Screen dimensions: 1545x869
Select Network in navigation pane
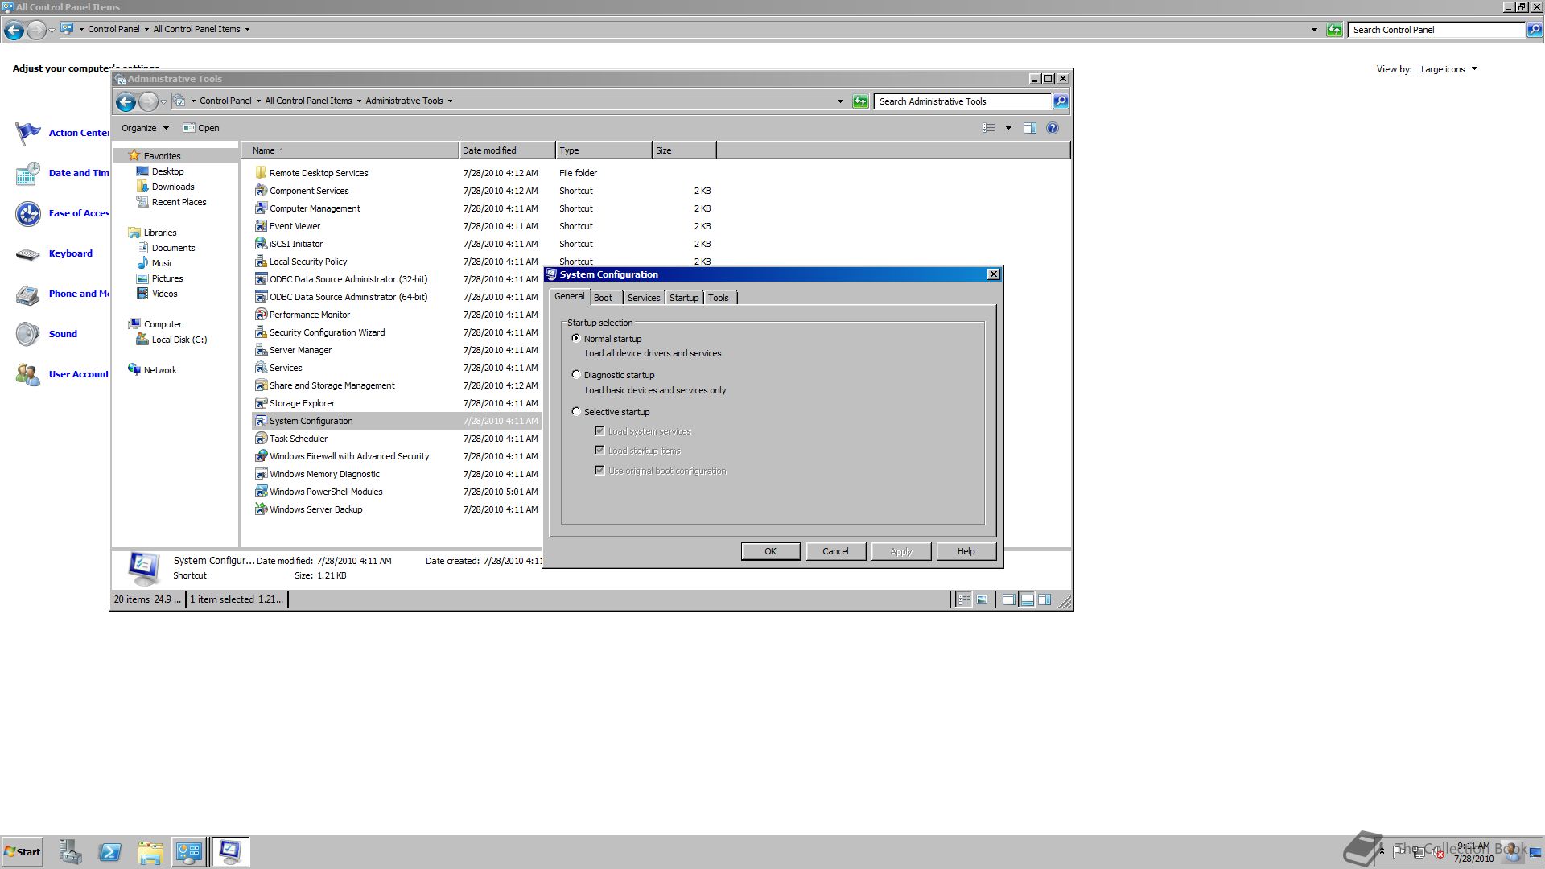pyautogui.click(x=160, y=370)
